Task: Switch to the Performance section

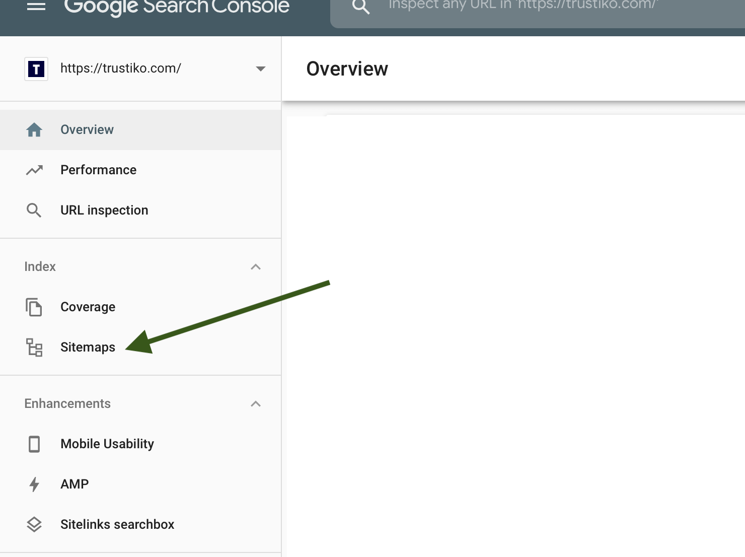Action: 99,170
